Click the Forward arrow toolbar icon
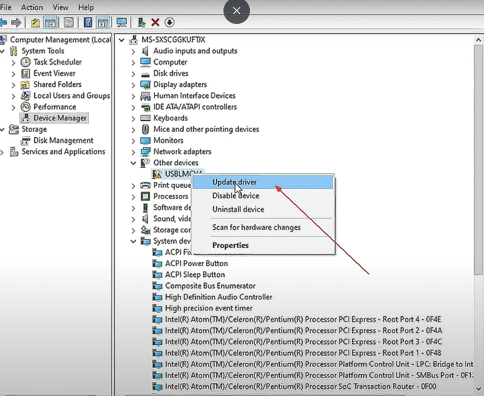Image resolution: width=484 pixels, height=396 pixels. pyautogui.click(x=16, y=23)
